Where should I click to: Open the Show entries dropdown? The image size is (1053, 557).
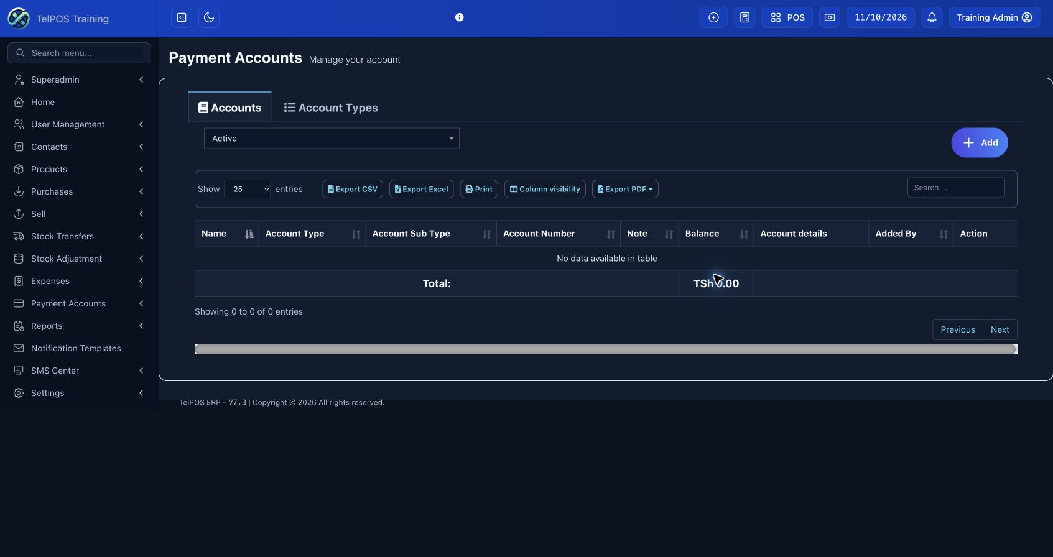(248, 189)
